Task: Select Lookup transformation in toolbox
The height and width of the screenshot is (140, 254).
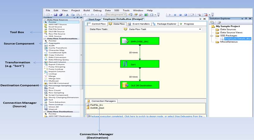Action: click(x=53, y=74)
